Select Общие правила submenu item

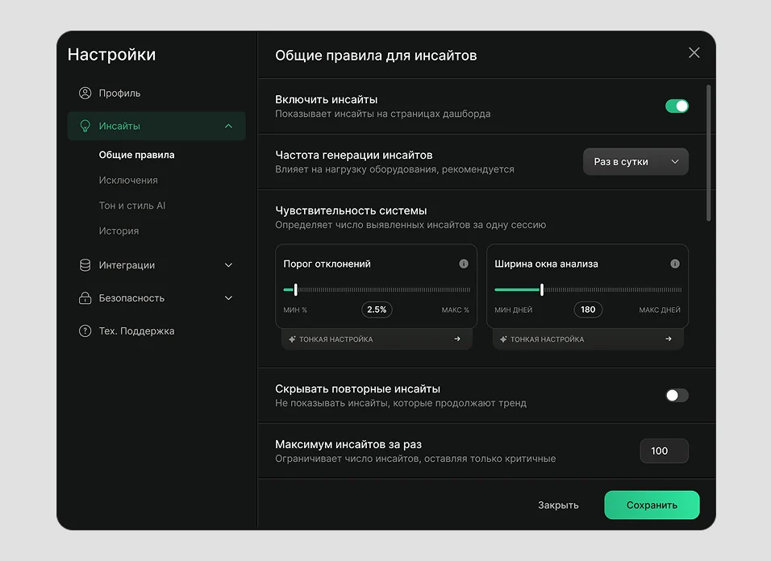click(136, 155)
